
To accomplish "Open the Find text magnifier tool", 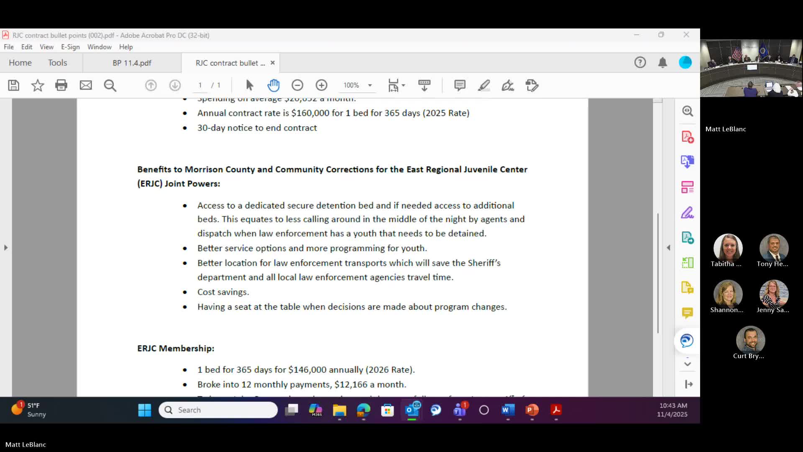I will click(110, 85).
